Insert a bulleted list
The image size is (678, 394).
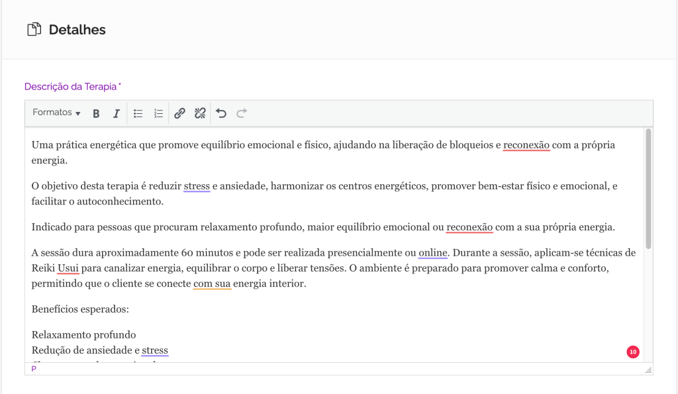click(x=138, y=113)
